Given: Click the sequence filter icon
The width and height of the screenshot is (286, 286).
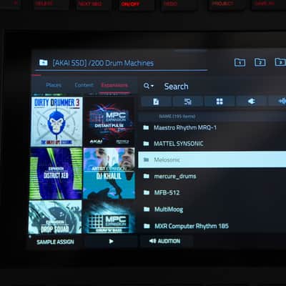Looking at the screenshot, I should point(188,102).
